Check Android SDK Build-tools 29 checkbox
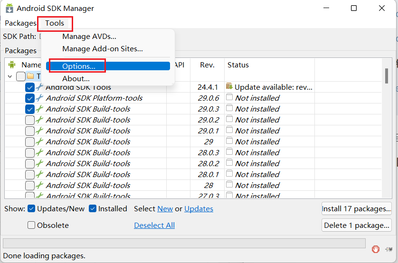 [x=30, y=142]
